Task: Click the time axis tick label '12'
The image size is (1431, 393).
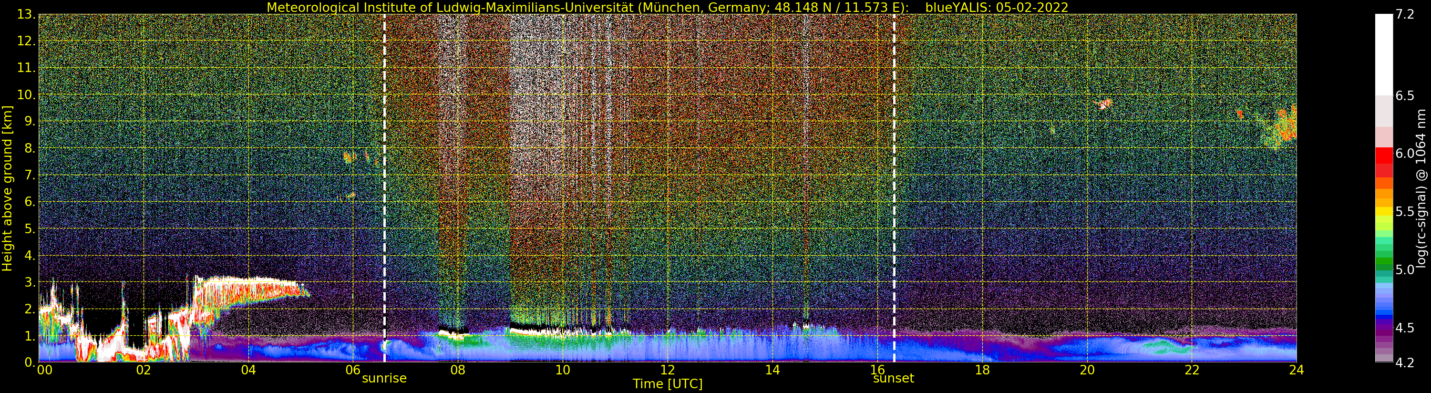Action: click(x=667, y=370)
